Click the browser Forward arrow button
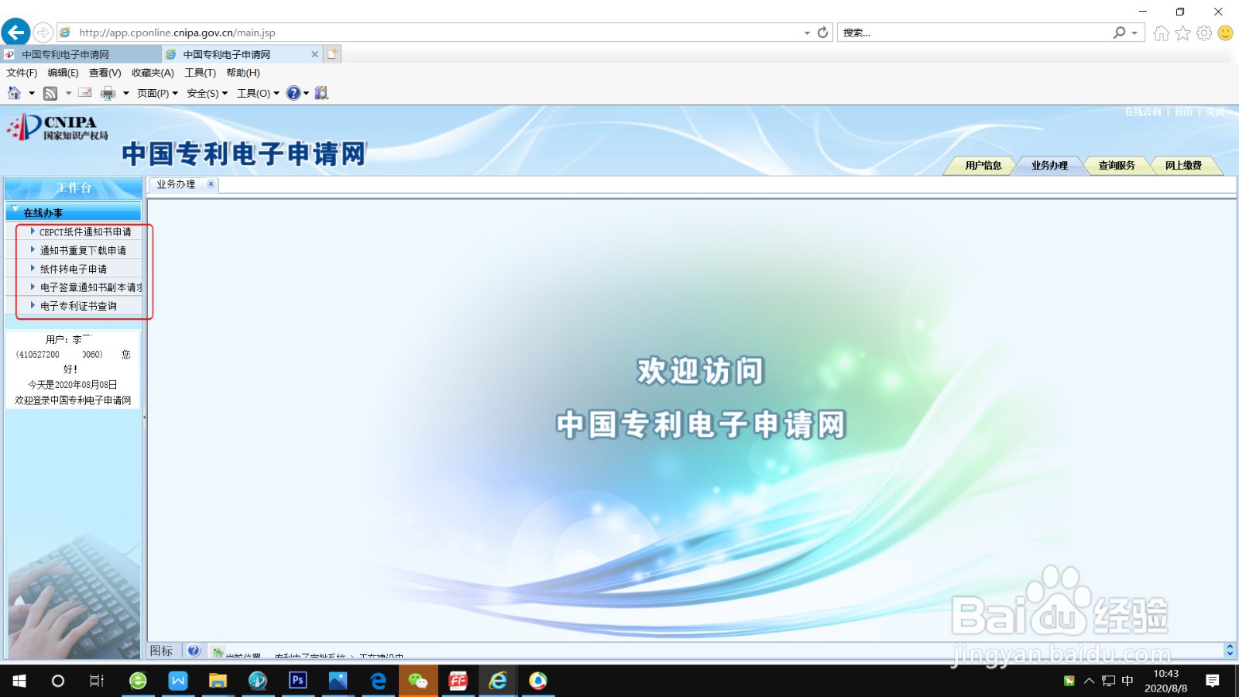This screenshot has width=1239, height=697. coord(43,33)
